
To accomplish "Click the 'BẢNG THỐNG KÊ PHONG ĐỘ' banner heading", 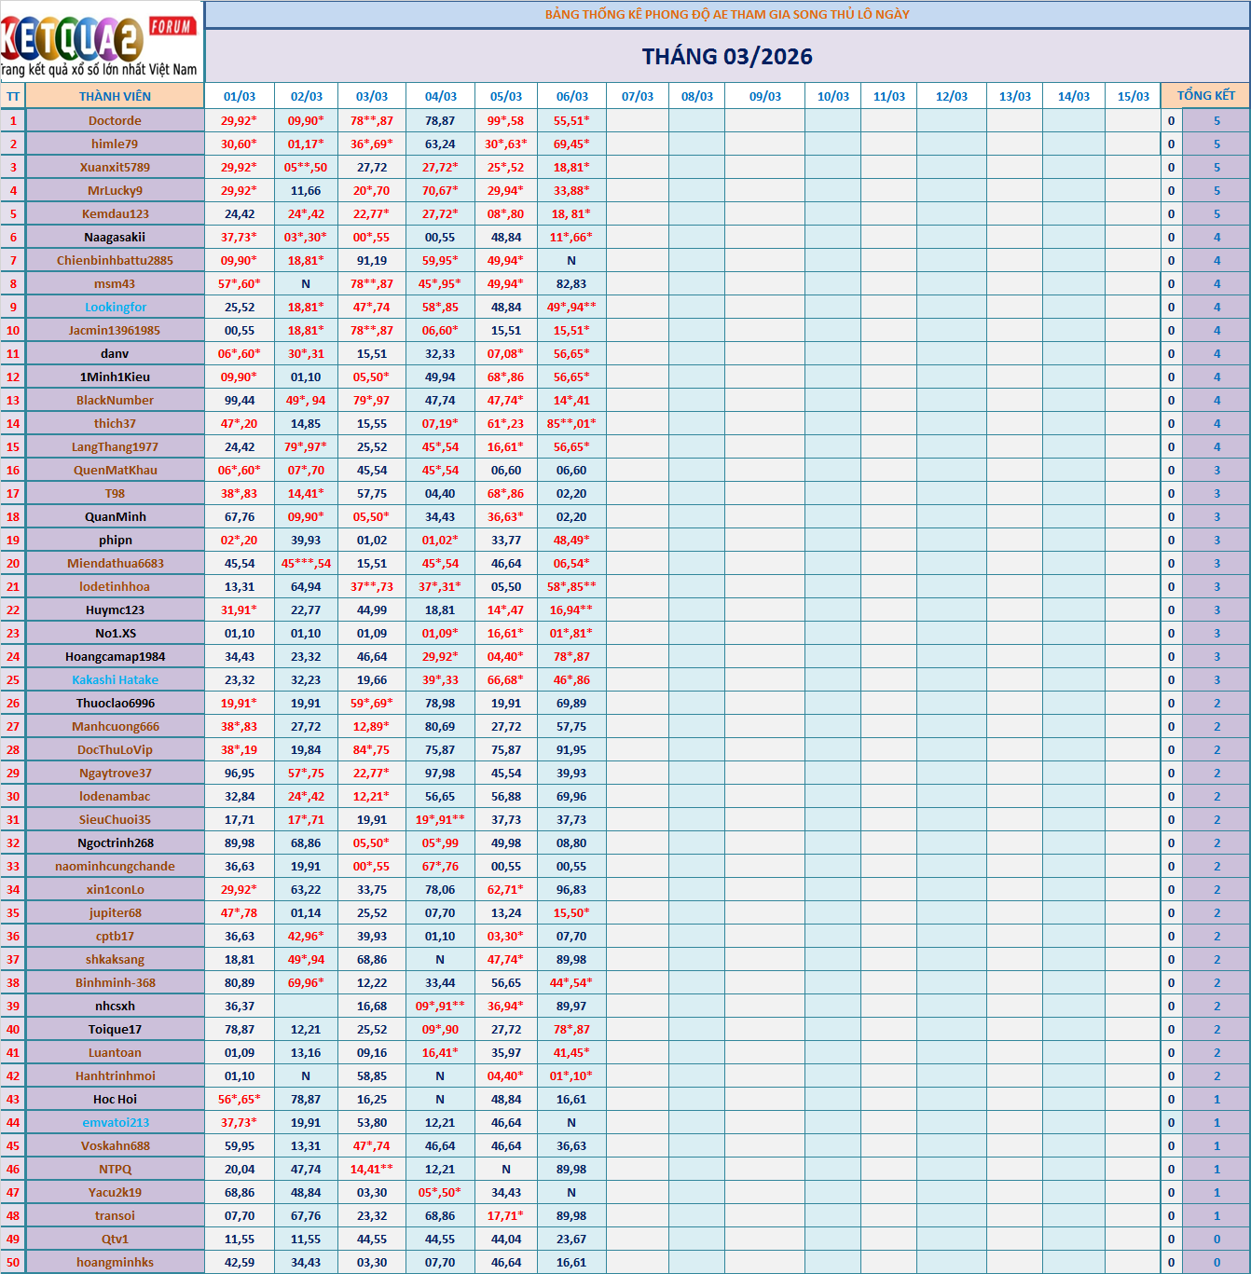I will 727,14.
